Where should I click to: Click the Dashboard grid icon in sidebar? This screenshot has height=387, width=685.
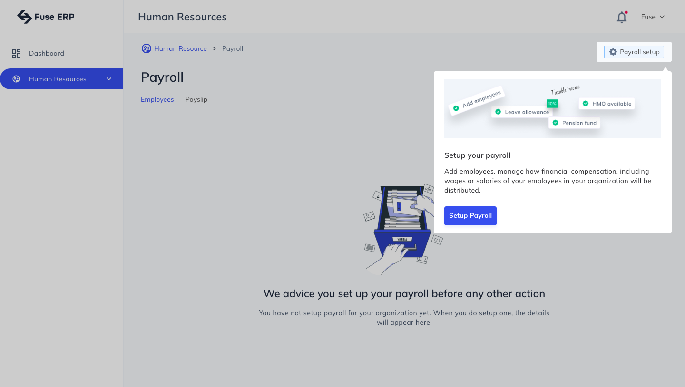tap(16, 53)
